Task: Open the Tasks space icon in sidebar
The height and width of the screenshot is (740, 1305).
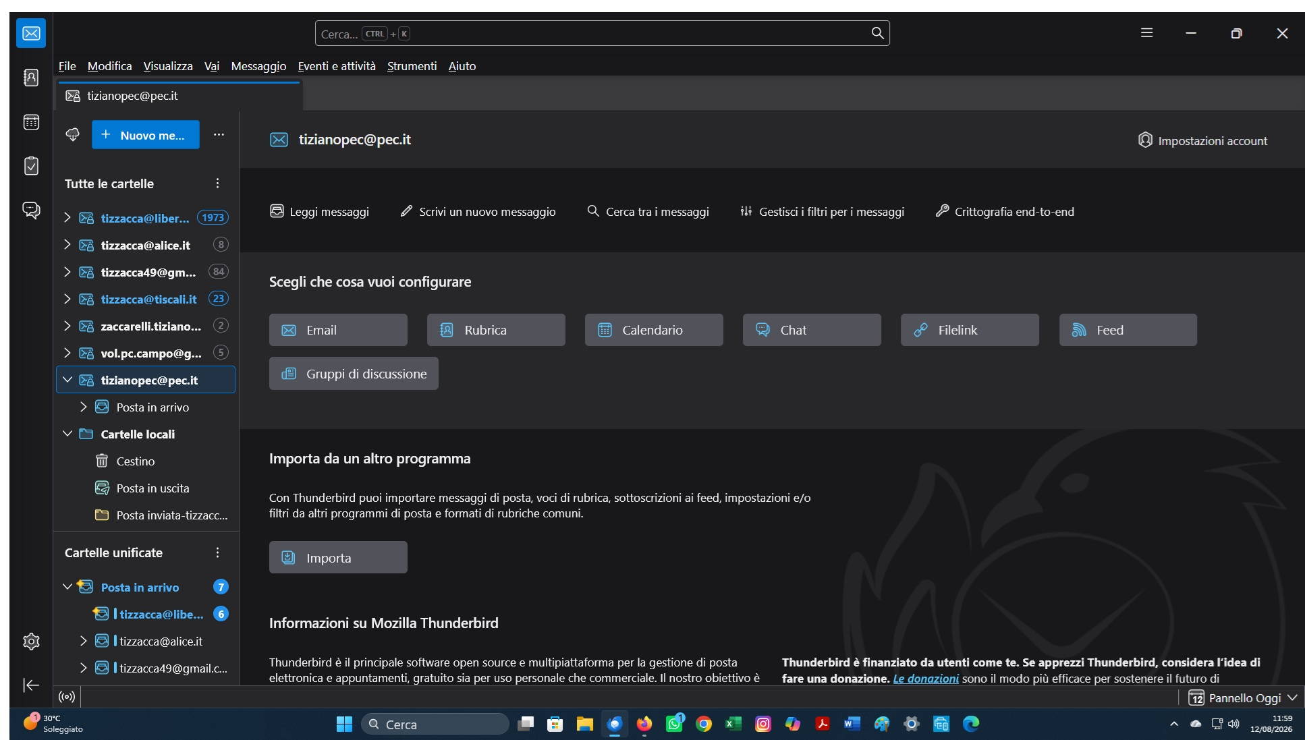Action: 31,166
